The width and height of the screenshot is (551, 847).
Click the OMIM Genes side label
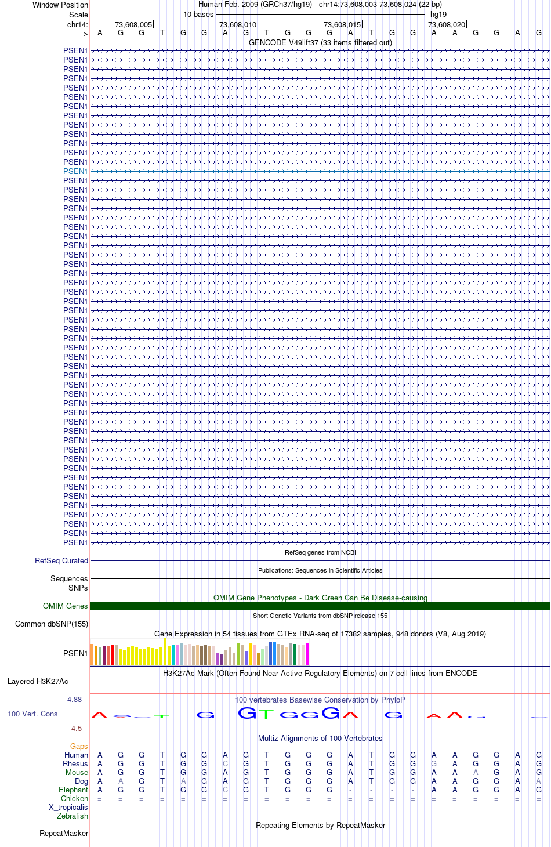point(66,606)
